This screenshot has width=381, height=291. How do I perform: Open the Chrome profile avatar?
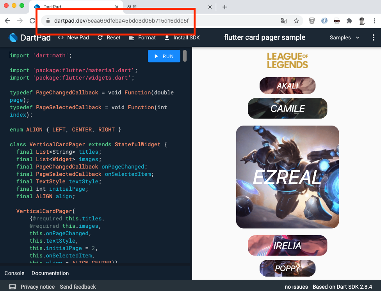pyautogui.click(x=362, y=21)
